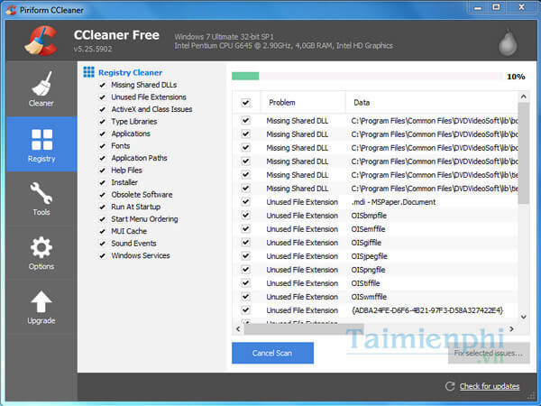Uncheck the {ADBA24FE-D6F6 row checkbox
This screenshot has height=406, width=541.
245,310
